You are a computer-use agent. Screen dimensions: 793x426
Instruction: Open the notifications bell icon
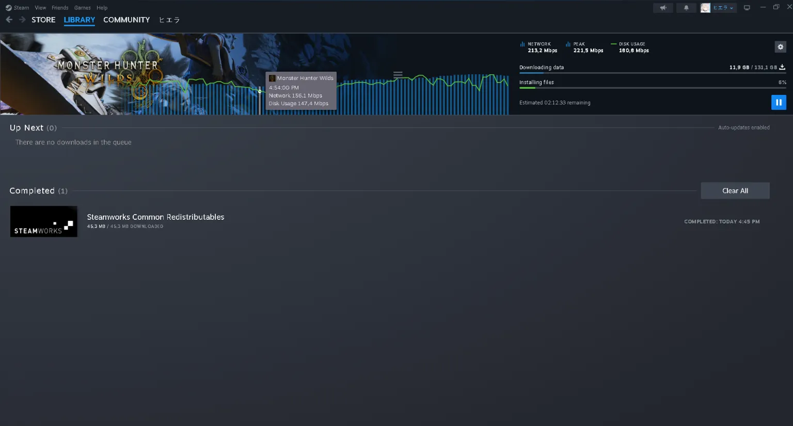[x=686, y=8]
